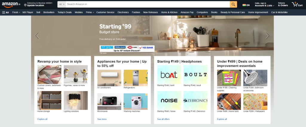Expand the All search category dropdown
306x127 pixels.
click(62, 4)
